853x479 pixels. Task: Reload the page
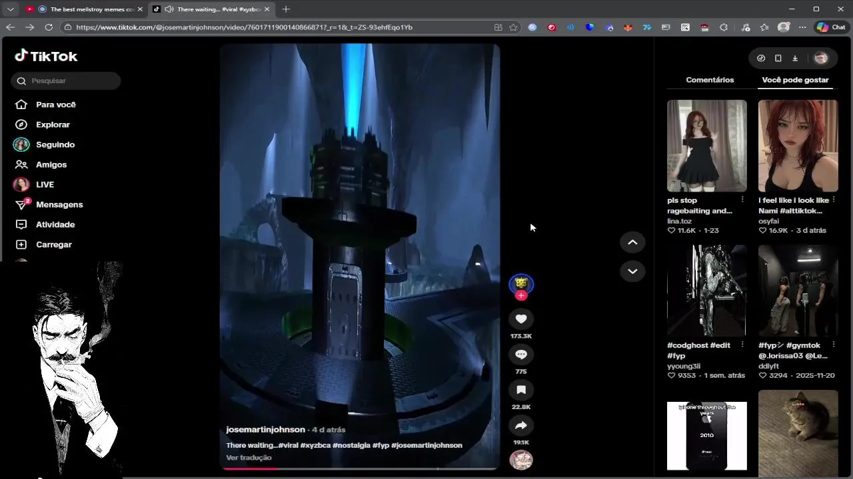coord(49,27)
